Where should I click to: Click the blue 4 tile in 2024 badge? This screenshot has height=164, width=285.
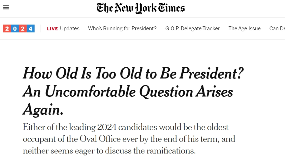[31, 28]
